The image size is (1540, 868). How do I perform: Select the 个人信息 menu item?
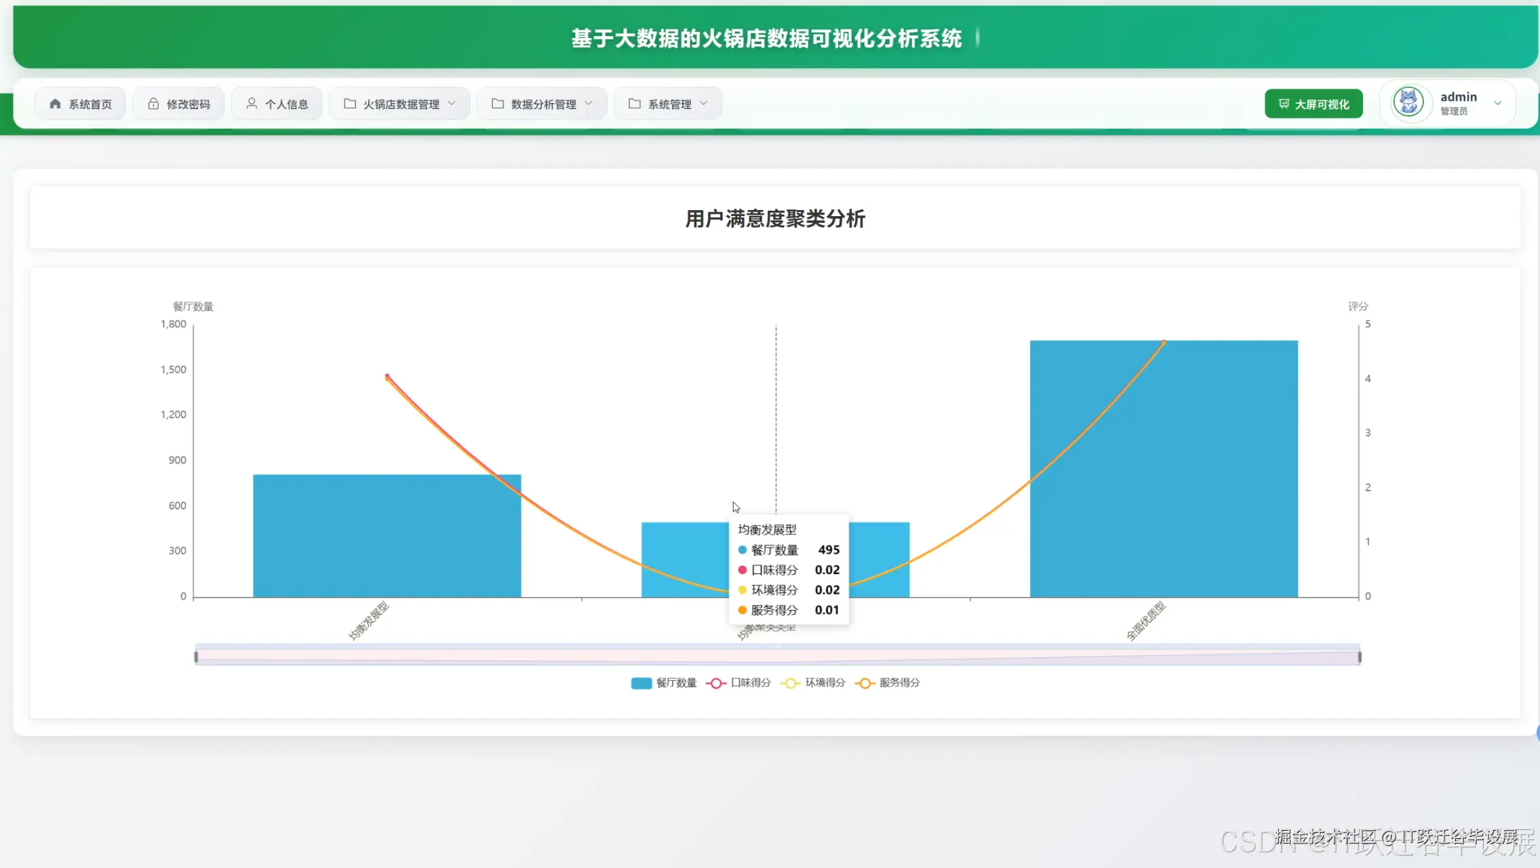[x=277, y=103]
